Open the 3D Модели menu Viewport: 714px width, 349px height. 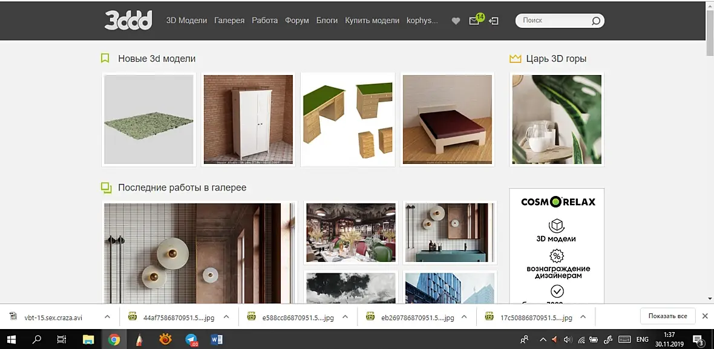(x=187, y=21)
